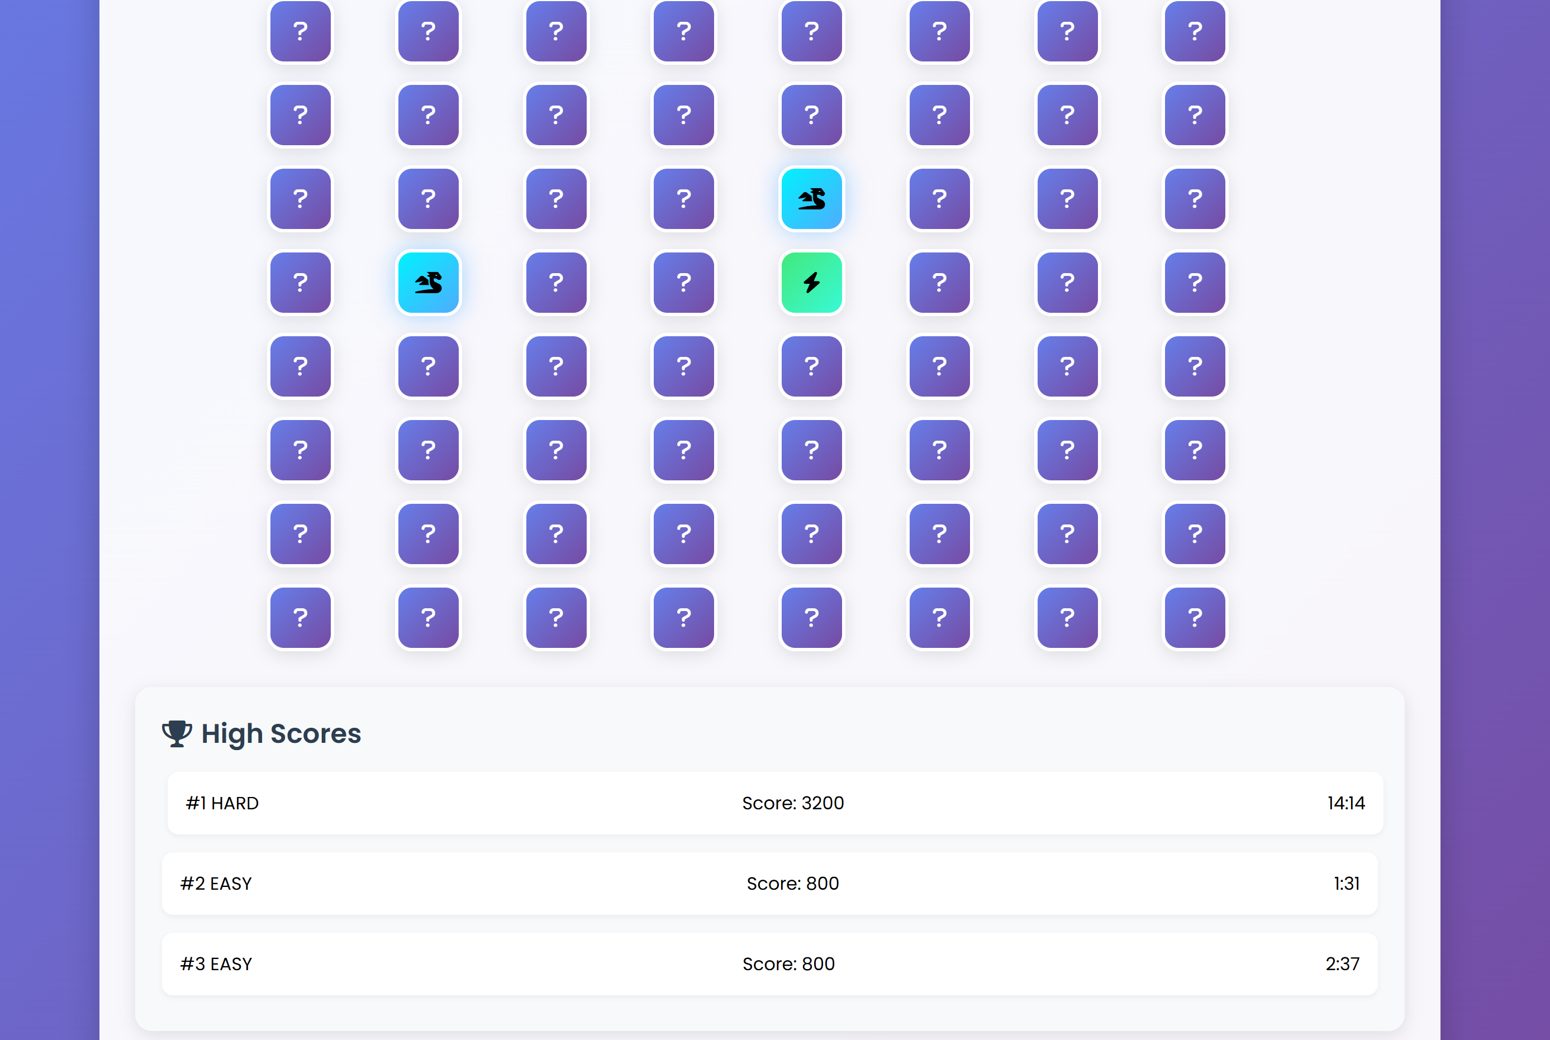Screen dimensions: 1550x1040
Task: Flip the hidden card immediately right of lower dragon card
Action: (556, 283)
